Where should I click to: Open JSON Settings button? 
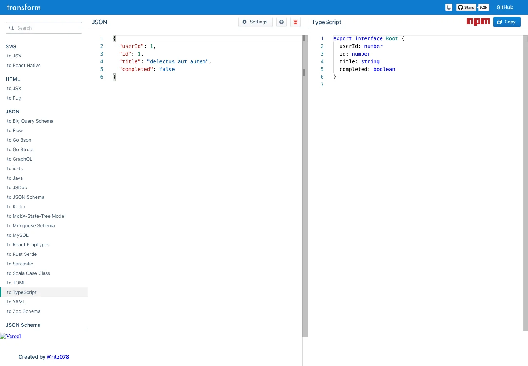point(255,22)
